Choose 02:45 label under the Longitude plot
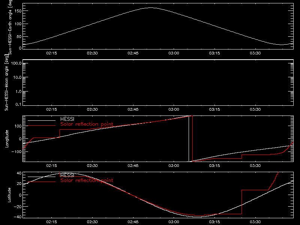Viewport: 300px width, 225px height. (x=133, y=166)
